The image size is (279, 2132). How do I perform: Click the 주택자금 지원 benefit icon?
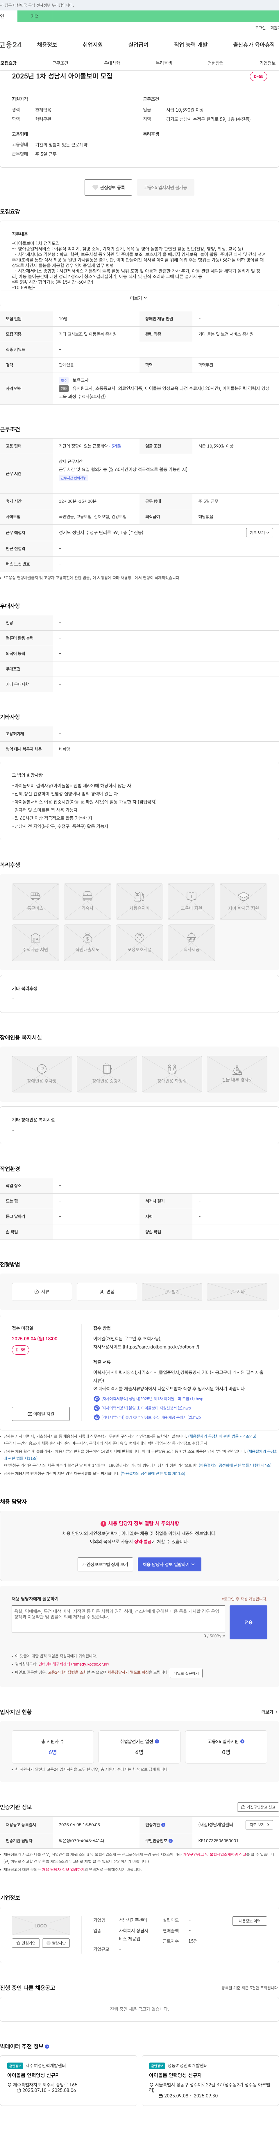point(35,943)
